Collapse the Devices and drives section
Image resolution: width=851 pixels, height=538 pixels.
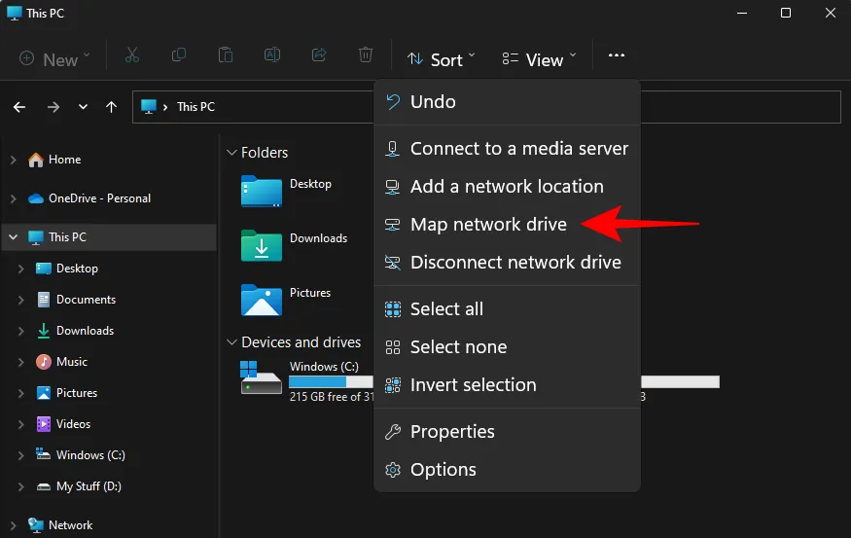[232, 342]
